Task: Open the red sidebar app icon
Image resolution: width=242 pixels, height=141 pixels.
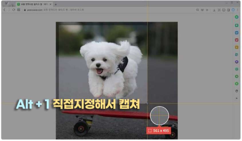Action: (x=237, y=40)
